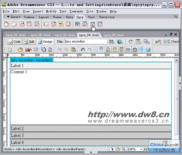Insert a Spry Menu Bar
Screen dimensions: 182x155
[78, 24]
